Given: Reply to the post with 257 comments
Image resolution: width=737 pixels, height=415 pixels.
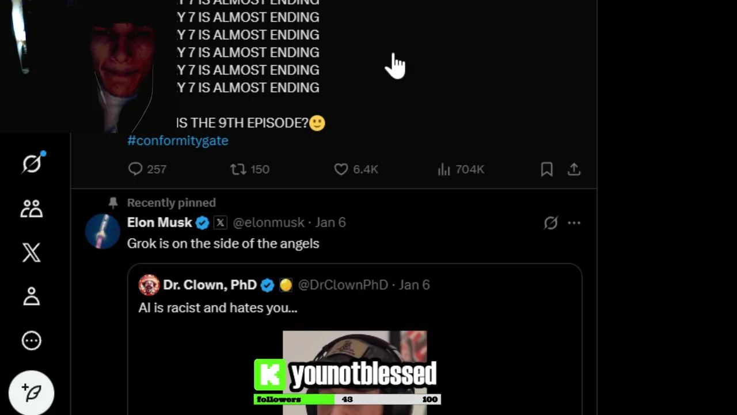Looking at the screenshot, I should click(147, 169).
